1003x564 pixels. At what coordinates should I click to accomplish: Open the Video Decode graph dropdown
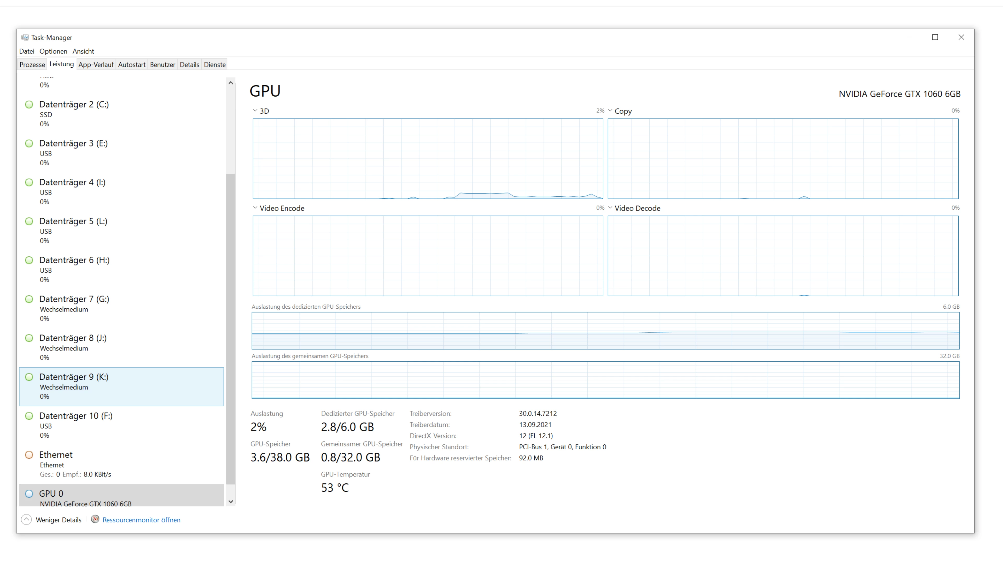click(x=610, y=208)
